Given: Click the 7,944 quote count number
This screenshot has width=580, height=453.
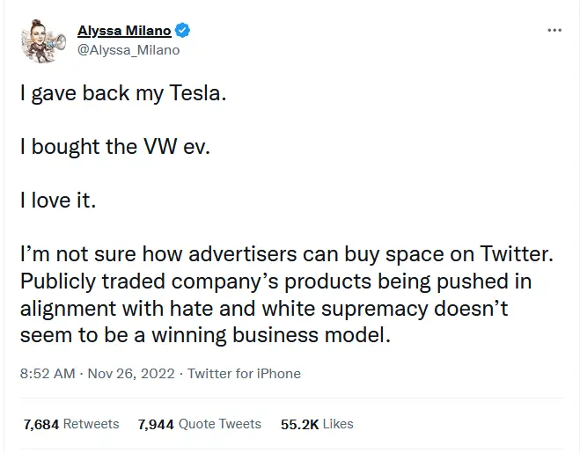Looking at the screenshot, I should point(156,424).
